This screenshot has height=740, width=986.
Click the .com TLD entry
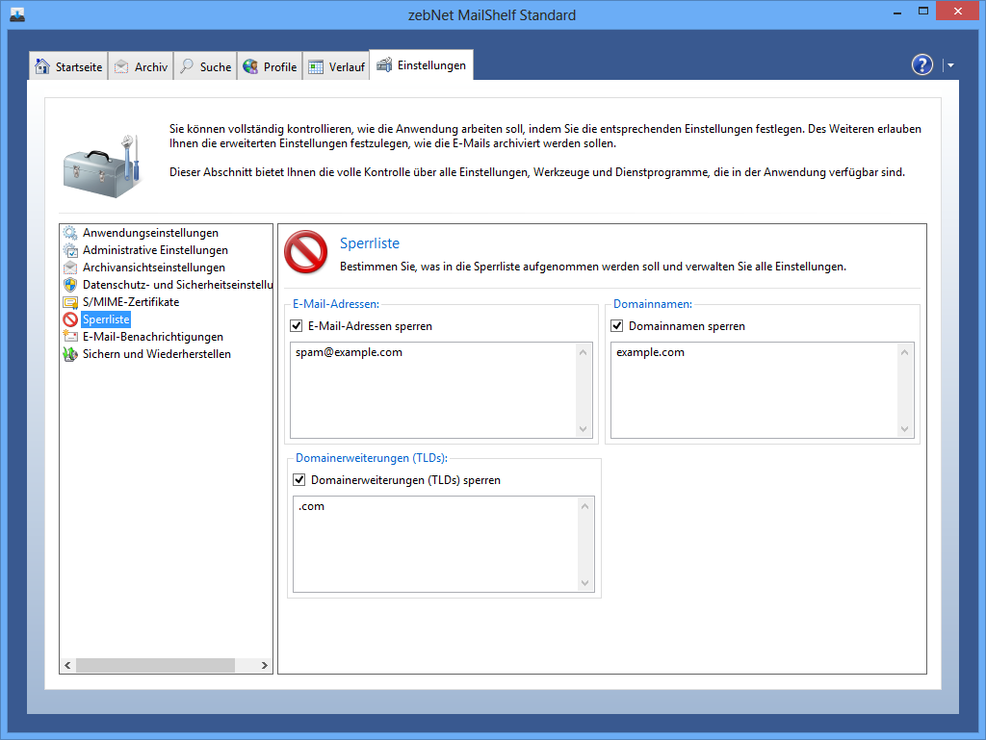[311, 506]
